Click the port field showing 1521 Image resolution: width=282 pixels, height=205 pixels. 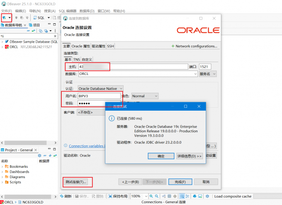[x=205, y=67]
